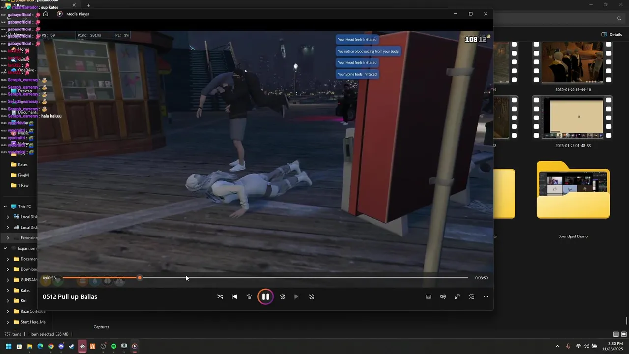Click the video title 0512 Pull up Ballas
This screenshot has width=629, height=354.
[70, 296]
